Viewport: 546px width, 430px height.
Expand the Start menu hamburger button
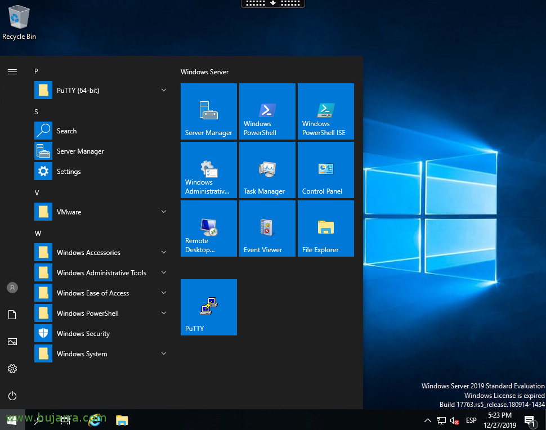coord(12,71)
